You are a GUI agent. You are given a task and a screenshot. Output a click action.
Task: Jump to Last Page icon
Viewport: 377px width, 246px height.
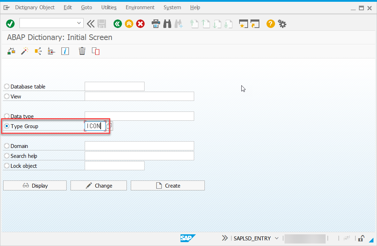(229, 24)
